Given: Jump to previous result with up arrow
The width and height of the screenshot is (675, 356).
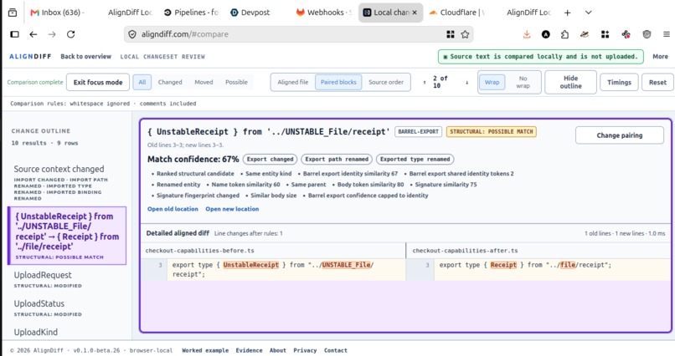Looking at the screenshot, I should 425,83.
